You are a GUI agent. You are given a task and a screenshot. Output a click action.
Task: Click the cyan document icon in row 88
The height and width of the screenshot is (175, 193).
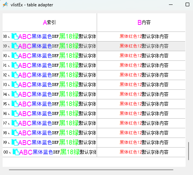pos(15,36)
